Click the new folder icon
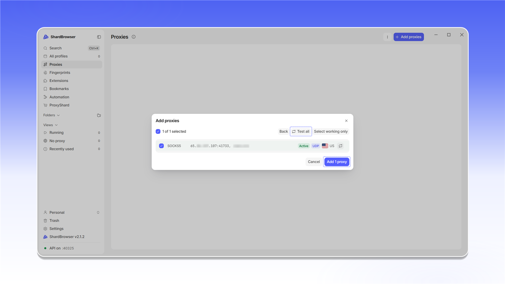This screenshot has width=505, height=284. (99, 115)
